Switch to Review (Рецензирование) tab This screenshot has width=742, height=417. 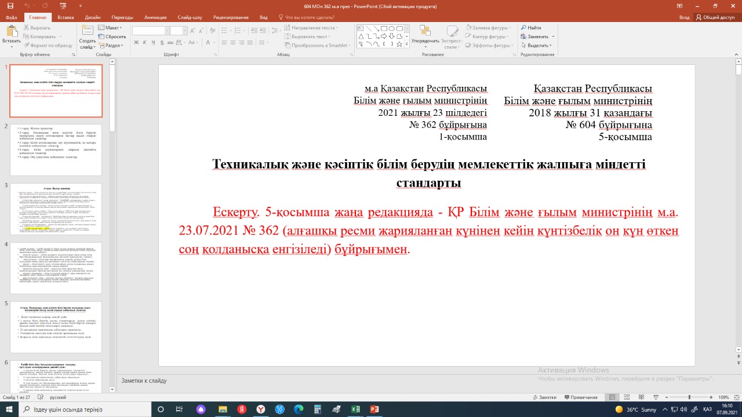[x=230, y=17]
